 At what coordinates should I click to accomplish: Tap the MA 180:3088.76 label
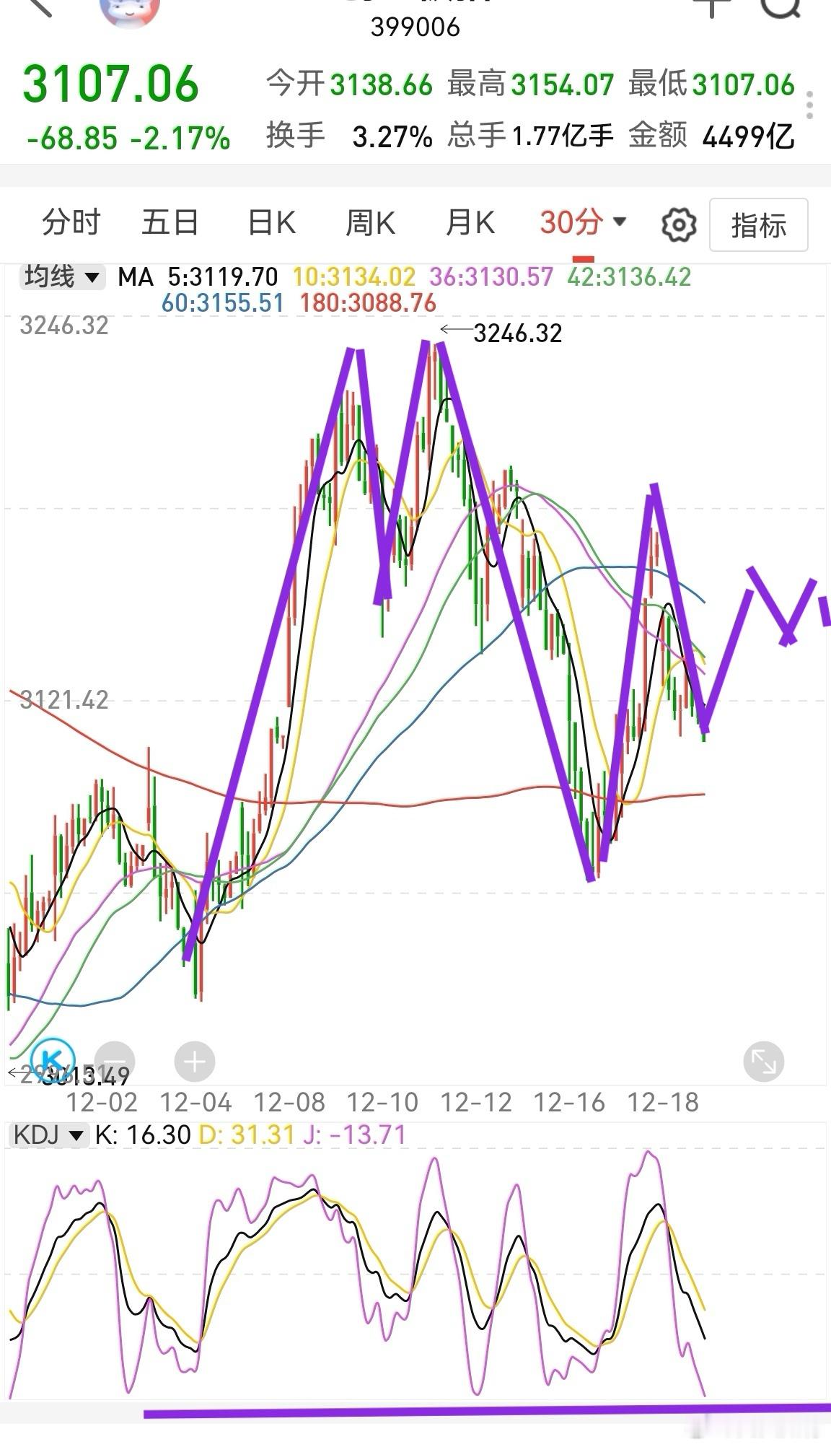coord(368,303)
